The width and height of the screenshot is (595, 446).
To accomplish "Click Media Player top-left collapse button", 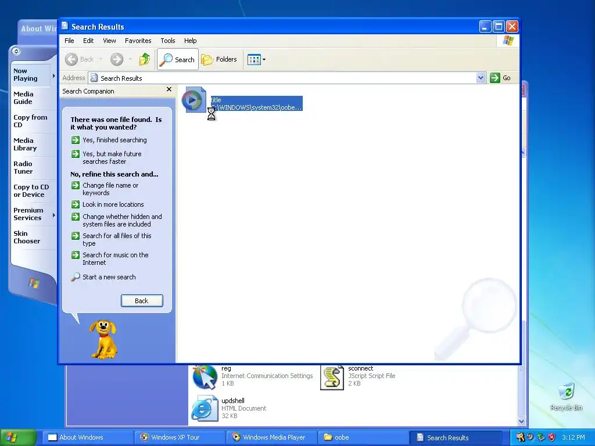I will point(16,51).
